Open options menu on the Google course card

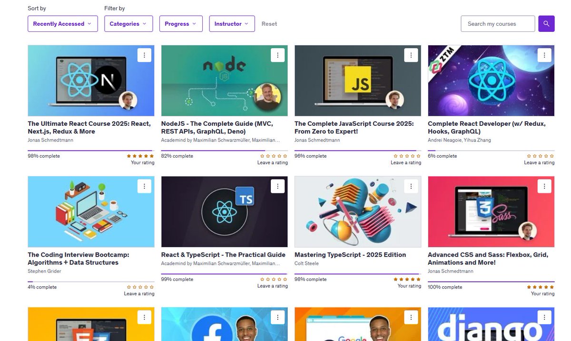tap(411, 317)
